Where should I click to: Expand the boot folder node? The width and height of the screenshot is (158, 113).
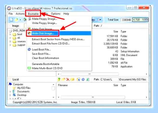pos(10,34)
